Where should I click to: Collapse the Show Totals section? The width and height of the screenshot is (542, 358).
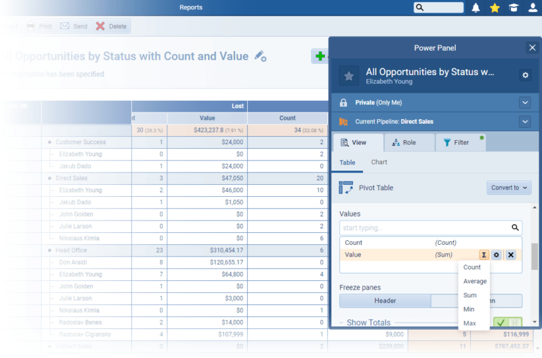pyautogui.click(x=341, y=322)
